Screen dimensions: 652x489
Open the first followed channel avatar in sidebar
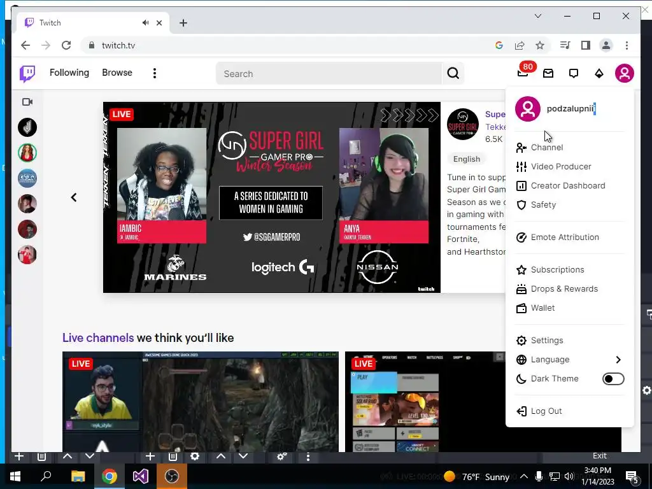(27, 127)
